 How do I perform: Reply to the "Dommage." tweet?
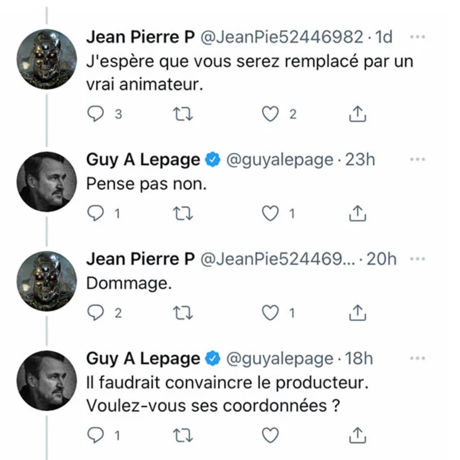pyautogui.click(x=96, y=313)
